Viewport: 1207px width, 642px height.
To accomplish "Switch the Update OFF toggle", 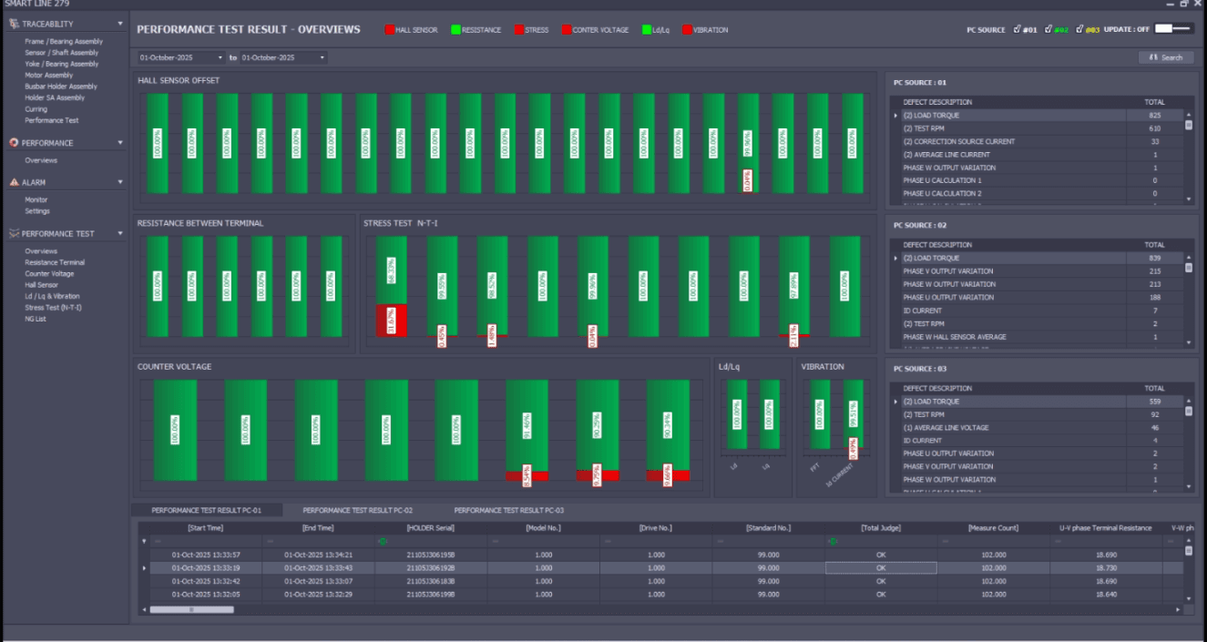I will (x=1173, y=29).
